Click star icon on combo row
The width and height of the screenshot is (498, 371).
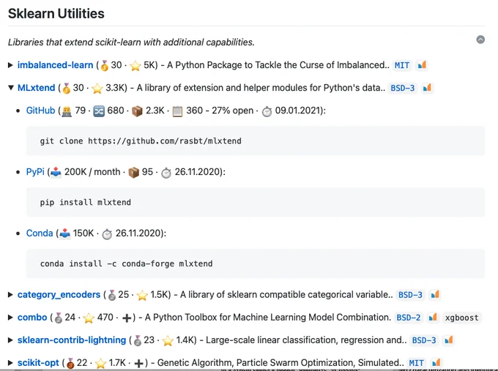(89, 318)
